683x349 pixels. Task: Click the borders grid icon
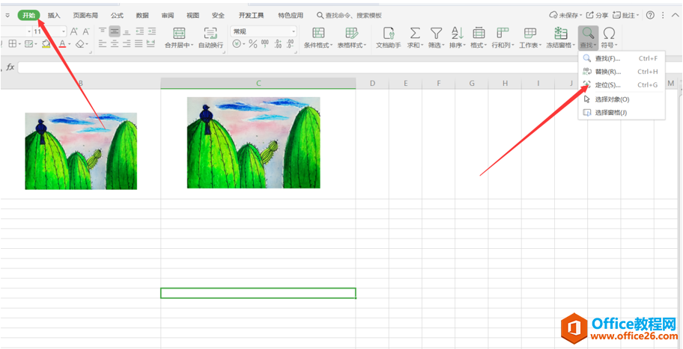(13, 44)
